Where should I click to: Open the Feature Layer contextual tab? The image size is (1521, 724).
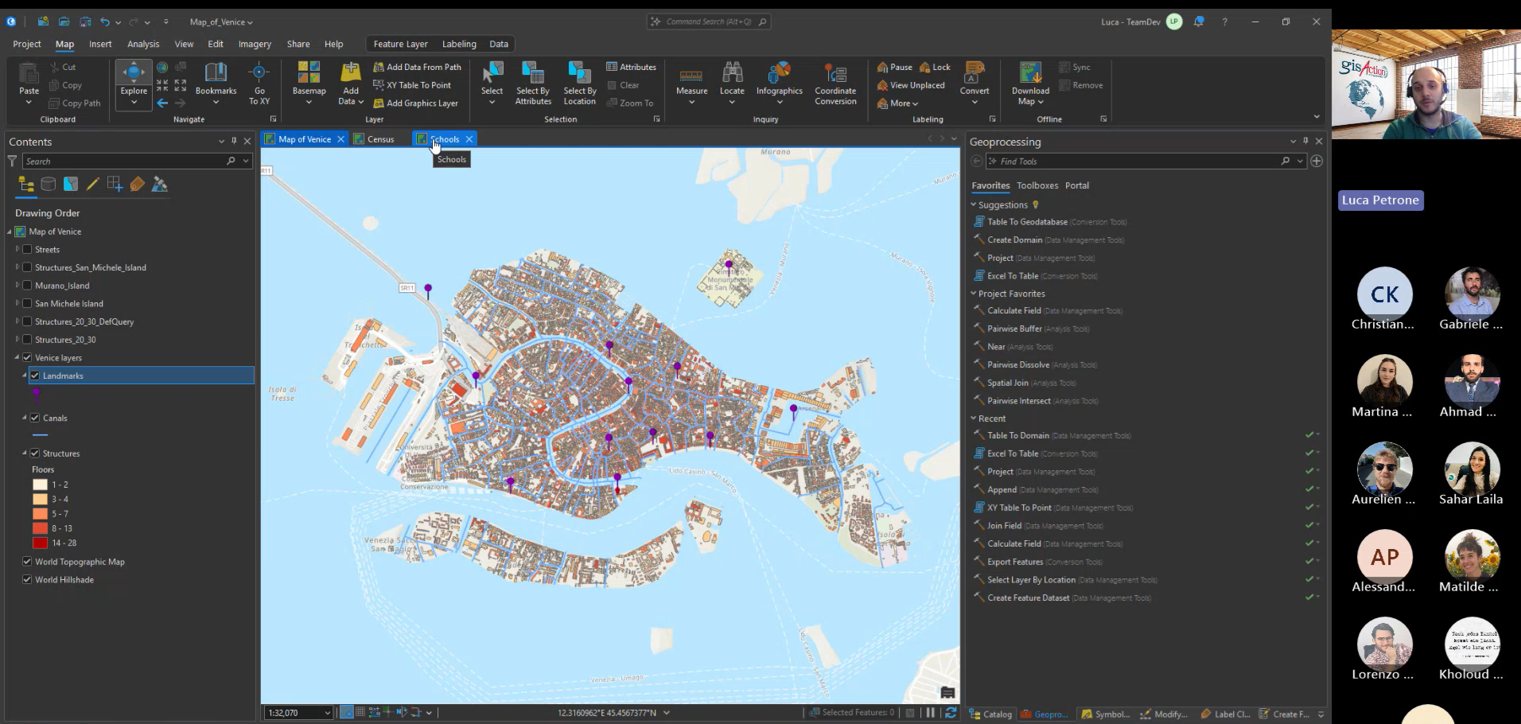pos(400,45)
